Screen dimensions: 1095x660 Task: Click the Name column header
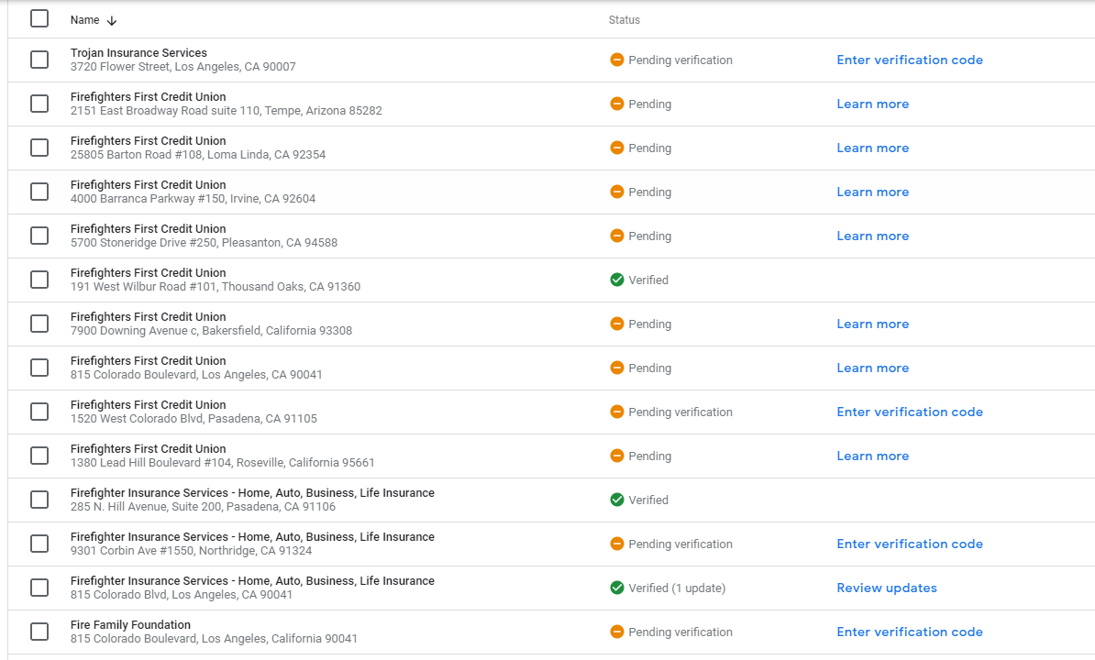(84, 20)
